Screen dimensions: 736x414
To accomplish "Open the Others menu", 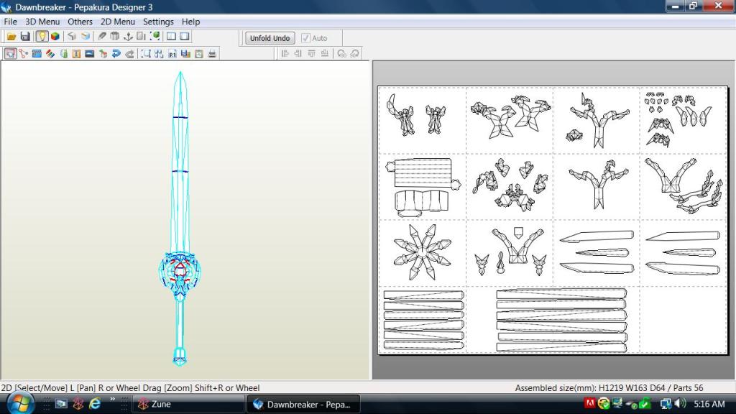I will (80, 22).
